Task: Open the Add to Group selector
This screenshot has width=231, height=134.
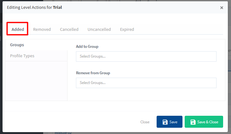Action: tap(146, 56)
